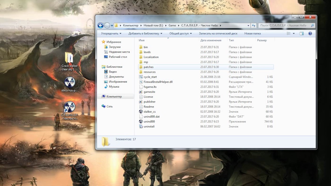Image resolution: width=331 pixels, height=186 pixels.
Task: Select the 'unins000' application icon
Action: tap(141, 121)
